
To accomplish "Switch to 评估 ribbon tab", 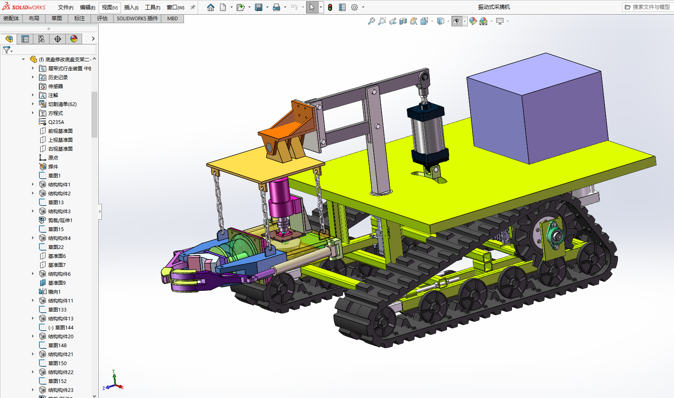I will point(102,19).
